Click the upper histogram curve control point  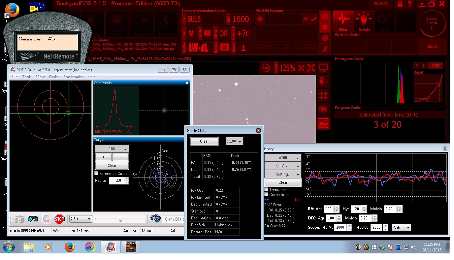tap(439, 84)
